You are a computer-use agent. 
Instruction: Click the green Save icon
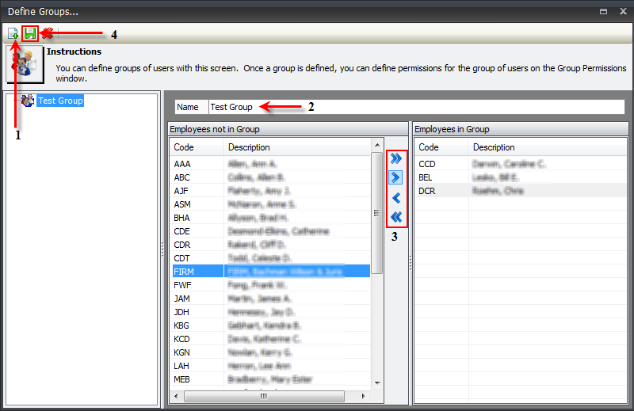click(30, 33)
